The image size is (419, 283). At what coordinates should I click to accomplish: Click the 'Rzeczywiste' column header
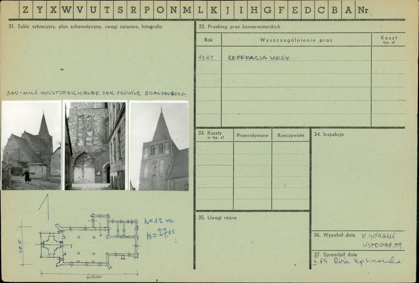[x=291, y=135]
